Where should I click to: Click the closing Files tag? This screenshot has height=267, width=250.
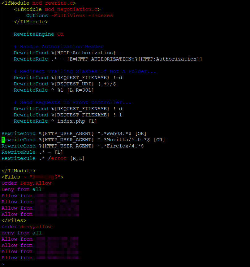click(14, 220)
